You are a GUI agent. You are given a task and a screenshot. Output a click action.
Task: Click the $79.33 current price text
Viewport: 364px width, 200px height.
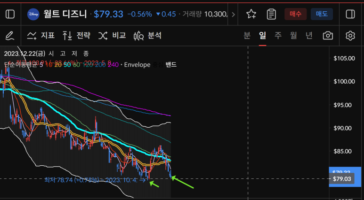point(108,15)
